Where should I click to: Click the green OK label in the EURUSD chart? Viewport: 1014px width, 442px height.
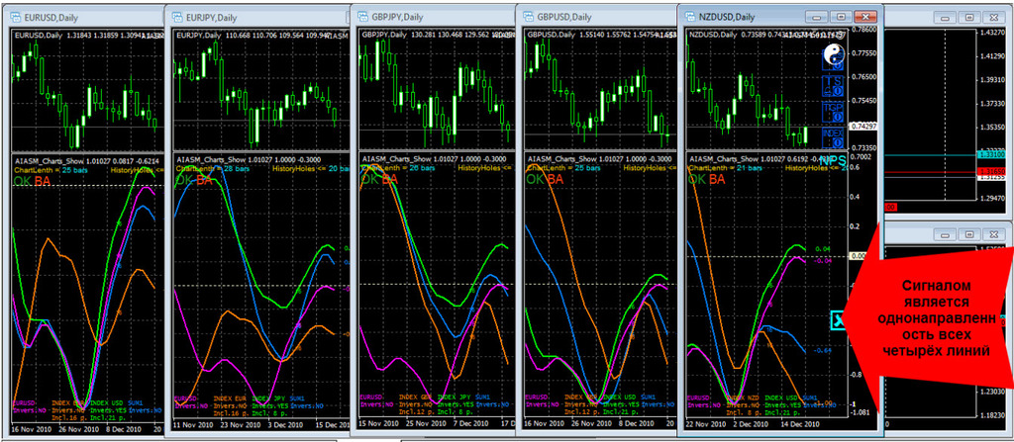22,180
